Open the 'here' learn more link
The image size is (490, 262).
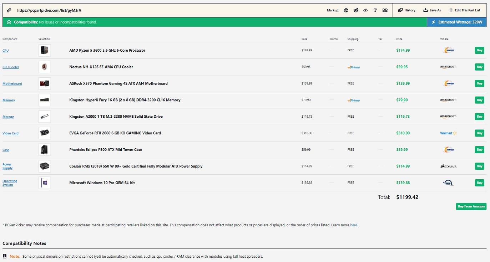[x=354, y=225]
